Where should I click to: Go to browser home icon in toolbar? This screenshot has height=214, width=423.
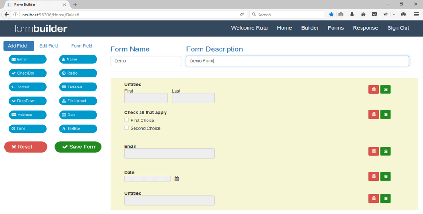(363, 15)
